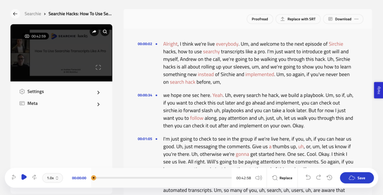Open the Searchie breadcrumb link
Viewport: 383px width, 195px height.
coord(33,14)
